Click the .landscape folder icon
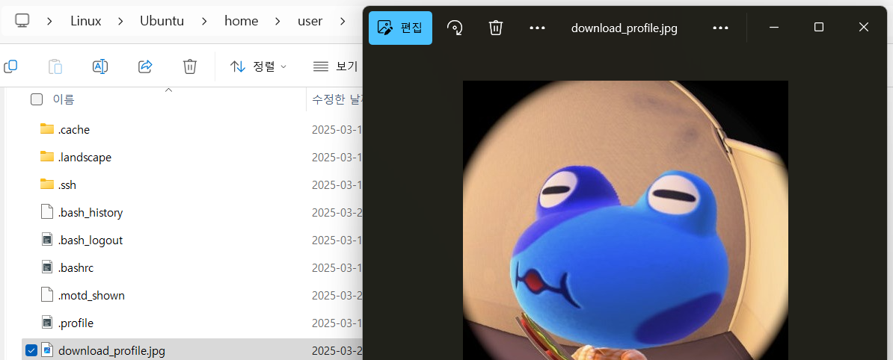The height and width of the screenshot is (360, 893). [x=46, y=156]
